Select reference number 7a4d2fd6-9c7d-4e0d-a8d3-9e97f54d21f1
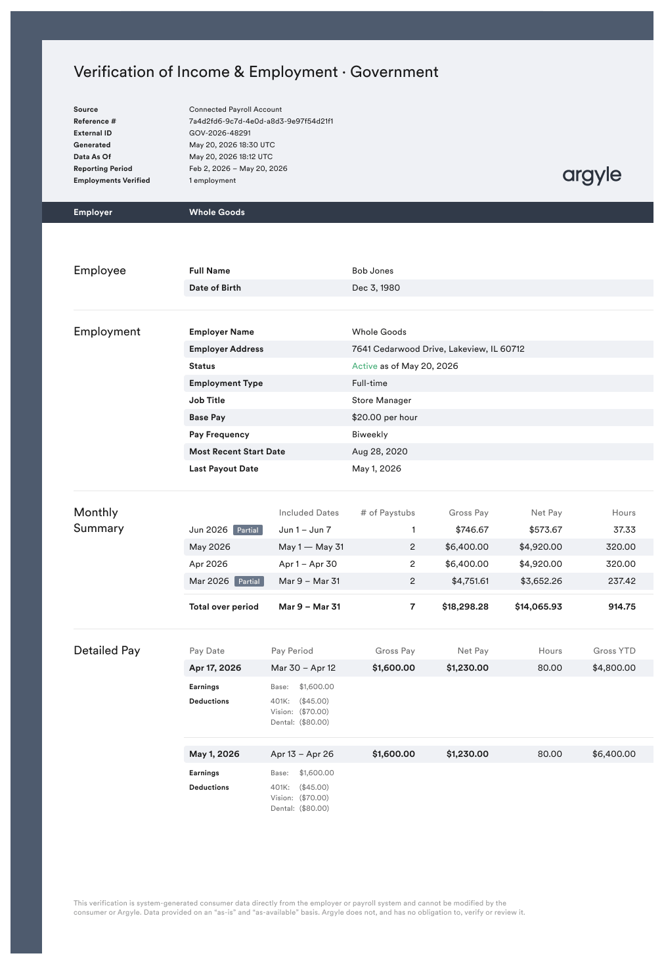Viewport: 664px width, 964px height. tap(261, 121)
